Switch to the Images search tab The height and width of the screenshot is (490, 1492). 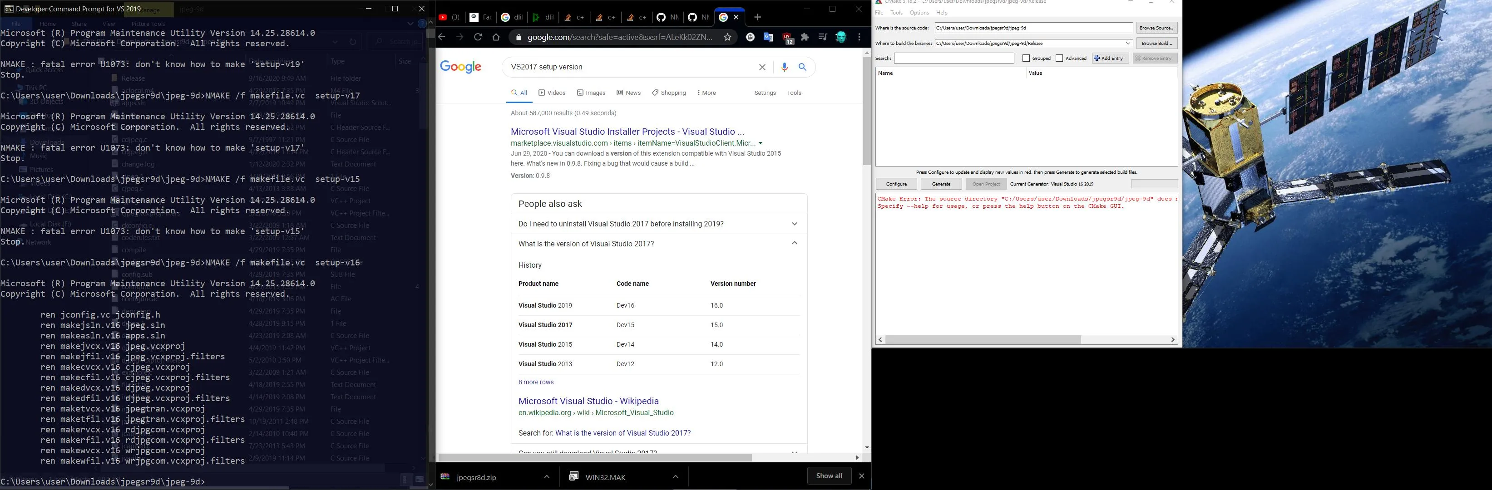pos(591,93)
